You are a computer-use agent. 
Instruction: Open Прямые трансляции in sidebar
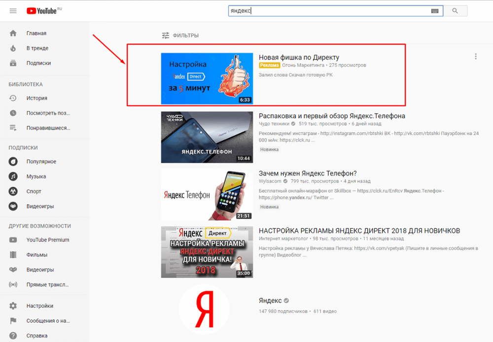pos(47,284)
